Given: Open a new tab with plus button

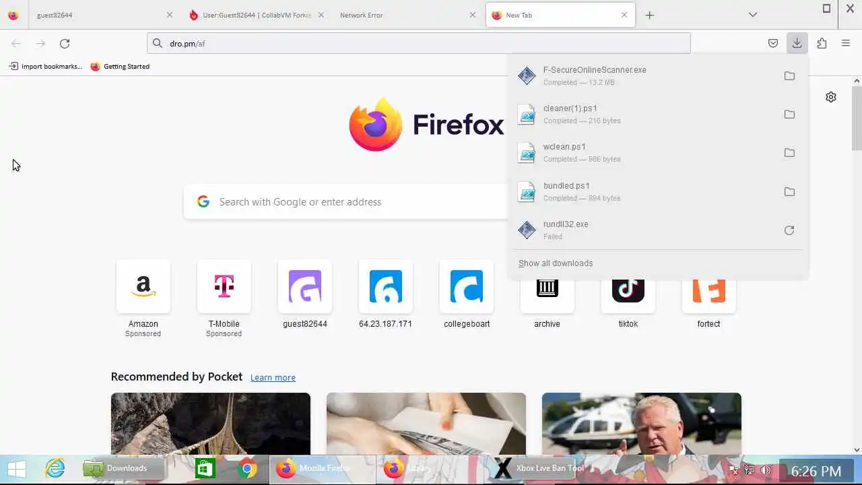Looking at the screenshot, I should point(649,15).
